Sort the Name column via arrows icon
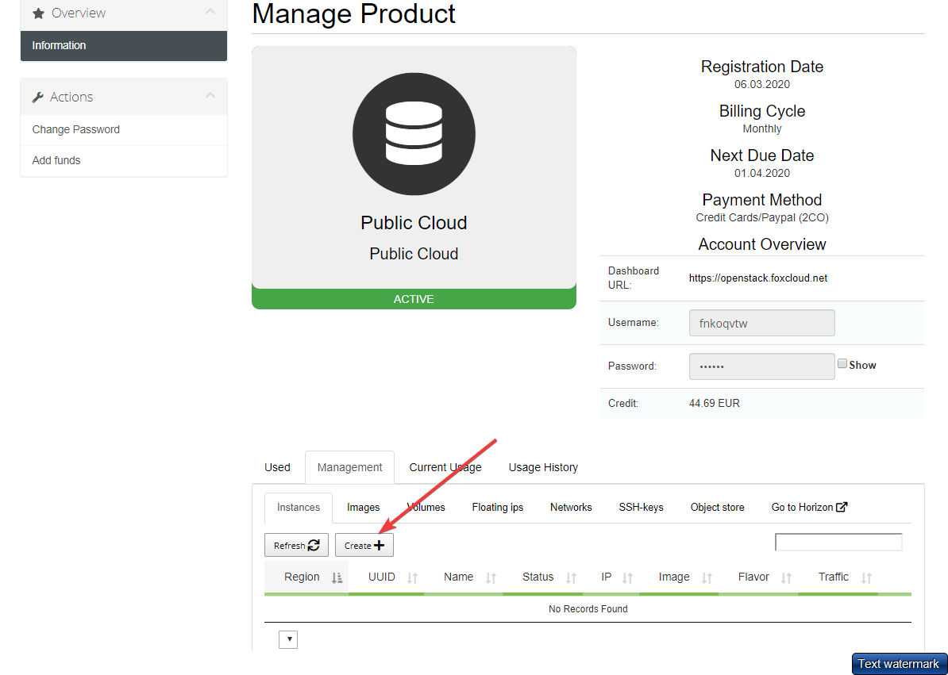 click(491, 578)
